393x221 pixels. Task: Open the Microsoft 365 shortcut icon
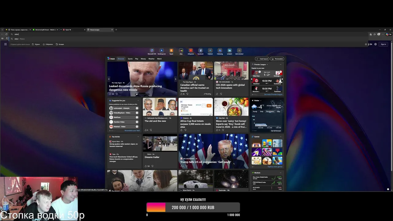pyautogui.click(x=152, y=50)
